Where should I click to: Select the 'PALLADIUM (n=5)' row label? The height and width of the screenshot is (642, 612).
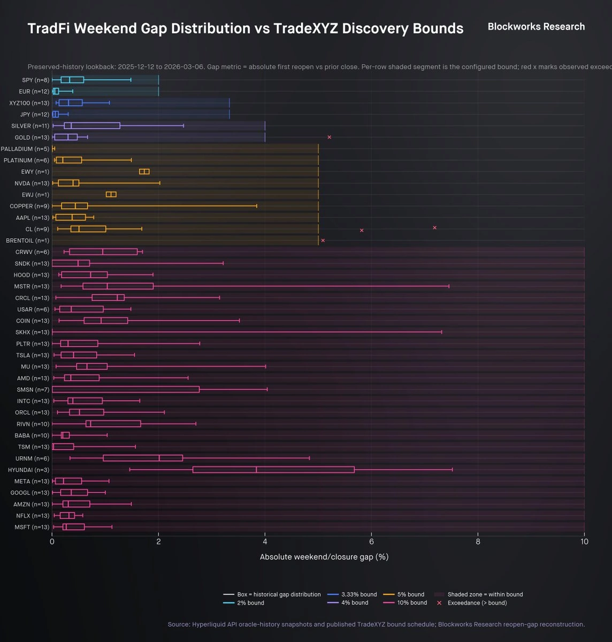[x=25, y=149]
